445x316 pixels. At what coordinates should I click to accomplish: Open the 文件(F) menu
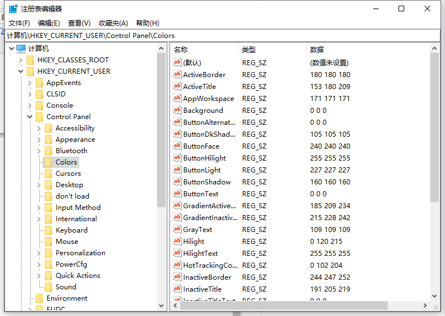pos(19,23)
